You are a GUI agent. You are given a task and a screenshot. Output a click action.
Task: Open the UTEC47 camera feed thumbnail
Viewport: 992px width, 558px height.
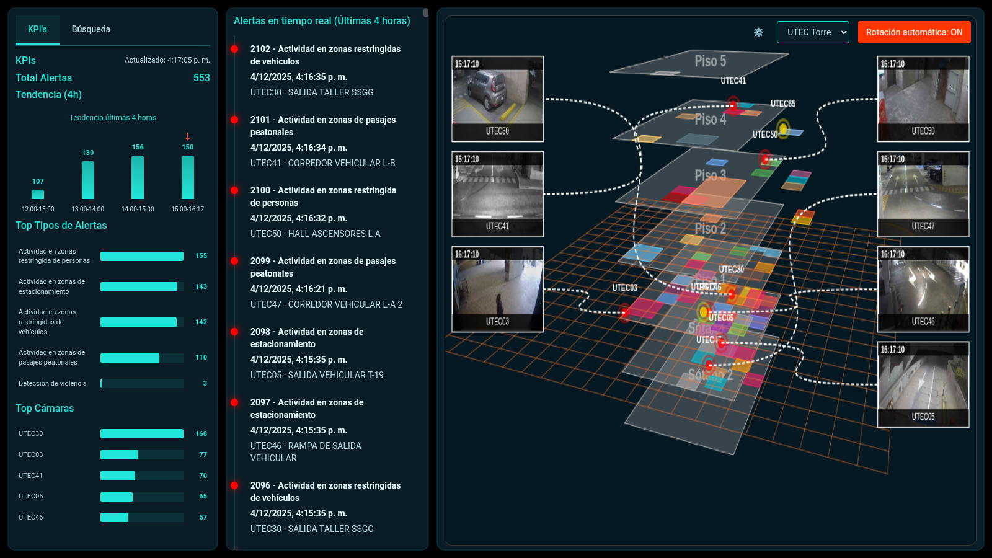pyautogui.click(x=923, y=194)
